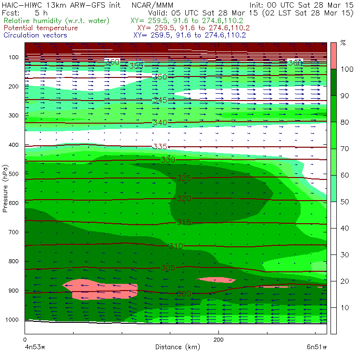356x356 pixels.
Task: Click the '30' colorbar value label
Action: (x=344, y=255)
